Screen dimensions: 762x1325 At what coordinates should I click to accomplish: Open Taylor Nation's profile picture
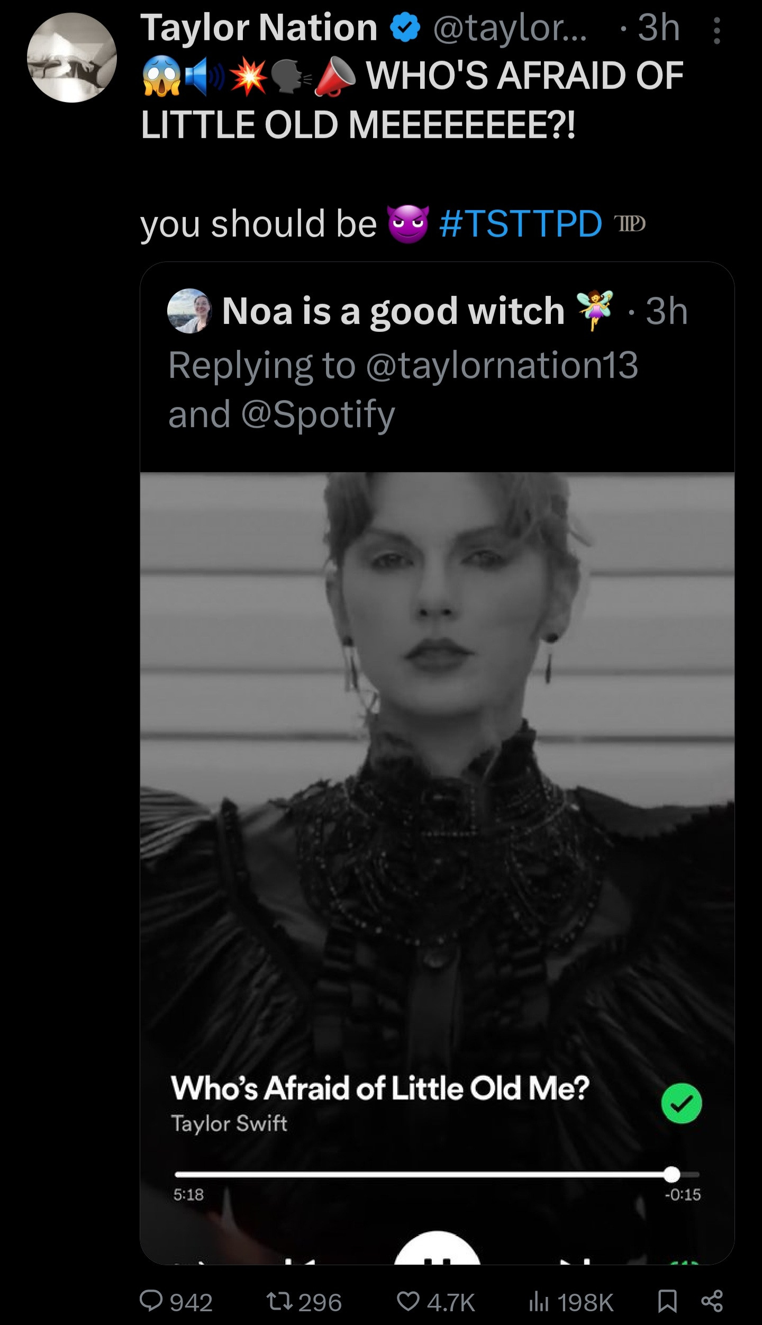pyautogui.click(x=72, y=58)
